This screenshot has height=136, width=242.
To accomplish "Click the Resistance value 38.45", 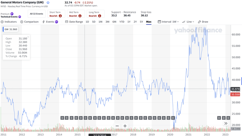I will point(127,15).
